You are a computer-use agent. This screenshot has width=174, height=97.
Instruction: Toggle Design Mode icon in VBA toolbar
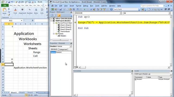[94, 9]
